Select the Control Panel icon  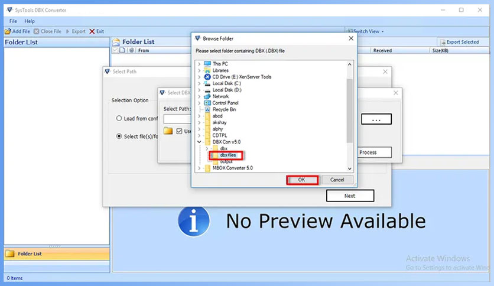tap(207, 103)
